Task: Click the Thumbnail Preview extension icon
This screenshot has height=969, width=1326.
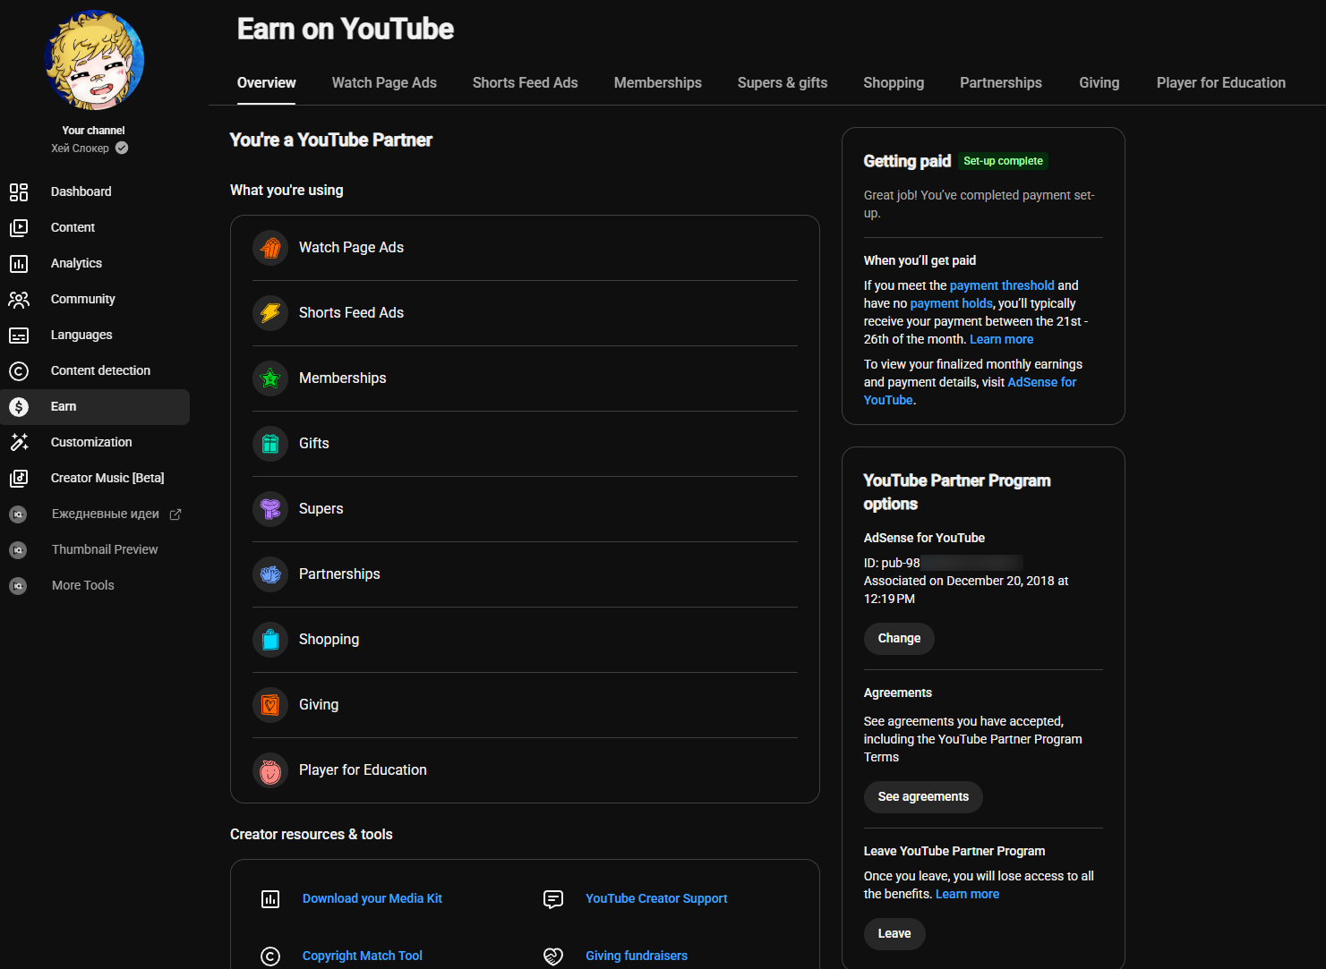Action: point(18,550)
